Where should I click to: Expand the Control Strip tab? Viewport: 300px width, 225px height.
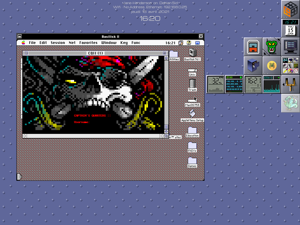20,177
